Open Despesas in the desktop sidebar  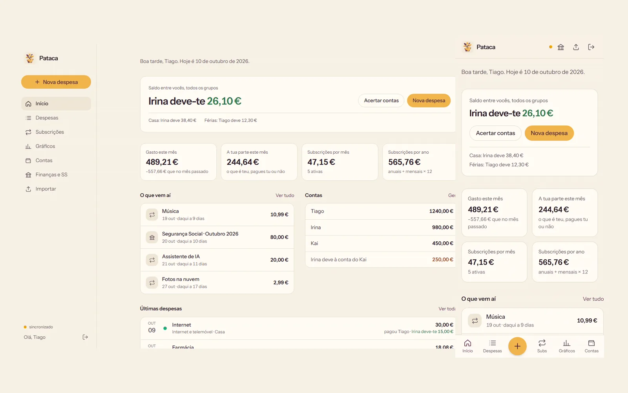(x=56, y=118)
